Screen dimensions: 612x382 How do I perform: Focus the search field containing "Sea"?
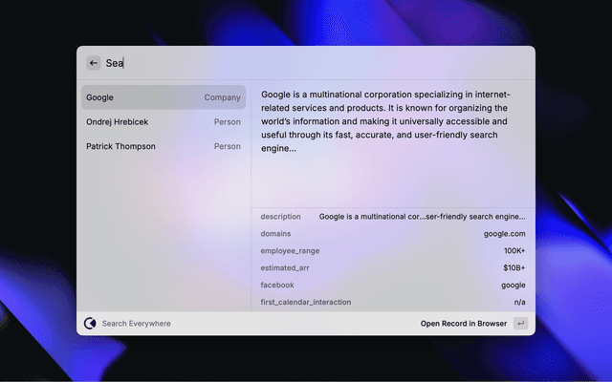306,63
